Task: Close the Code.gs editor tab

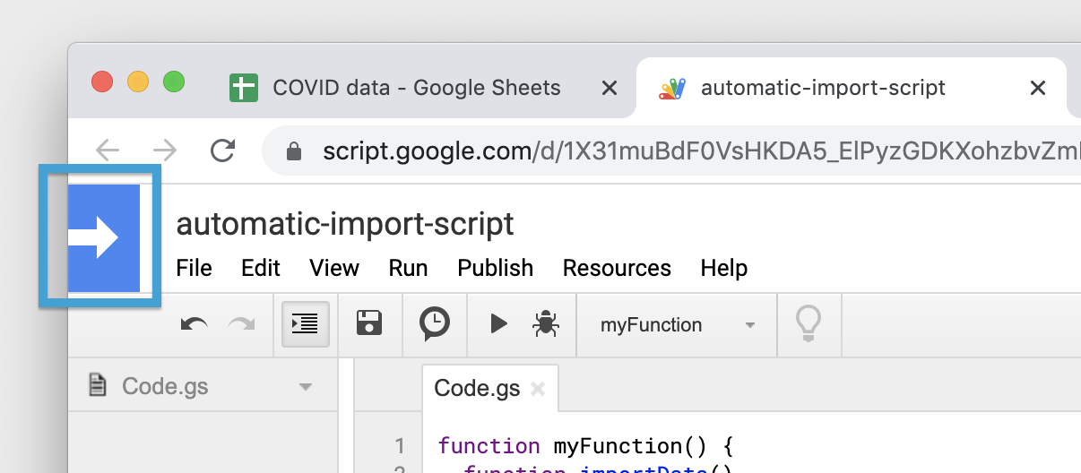Action: tap(538, 388)
